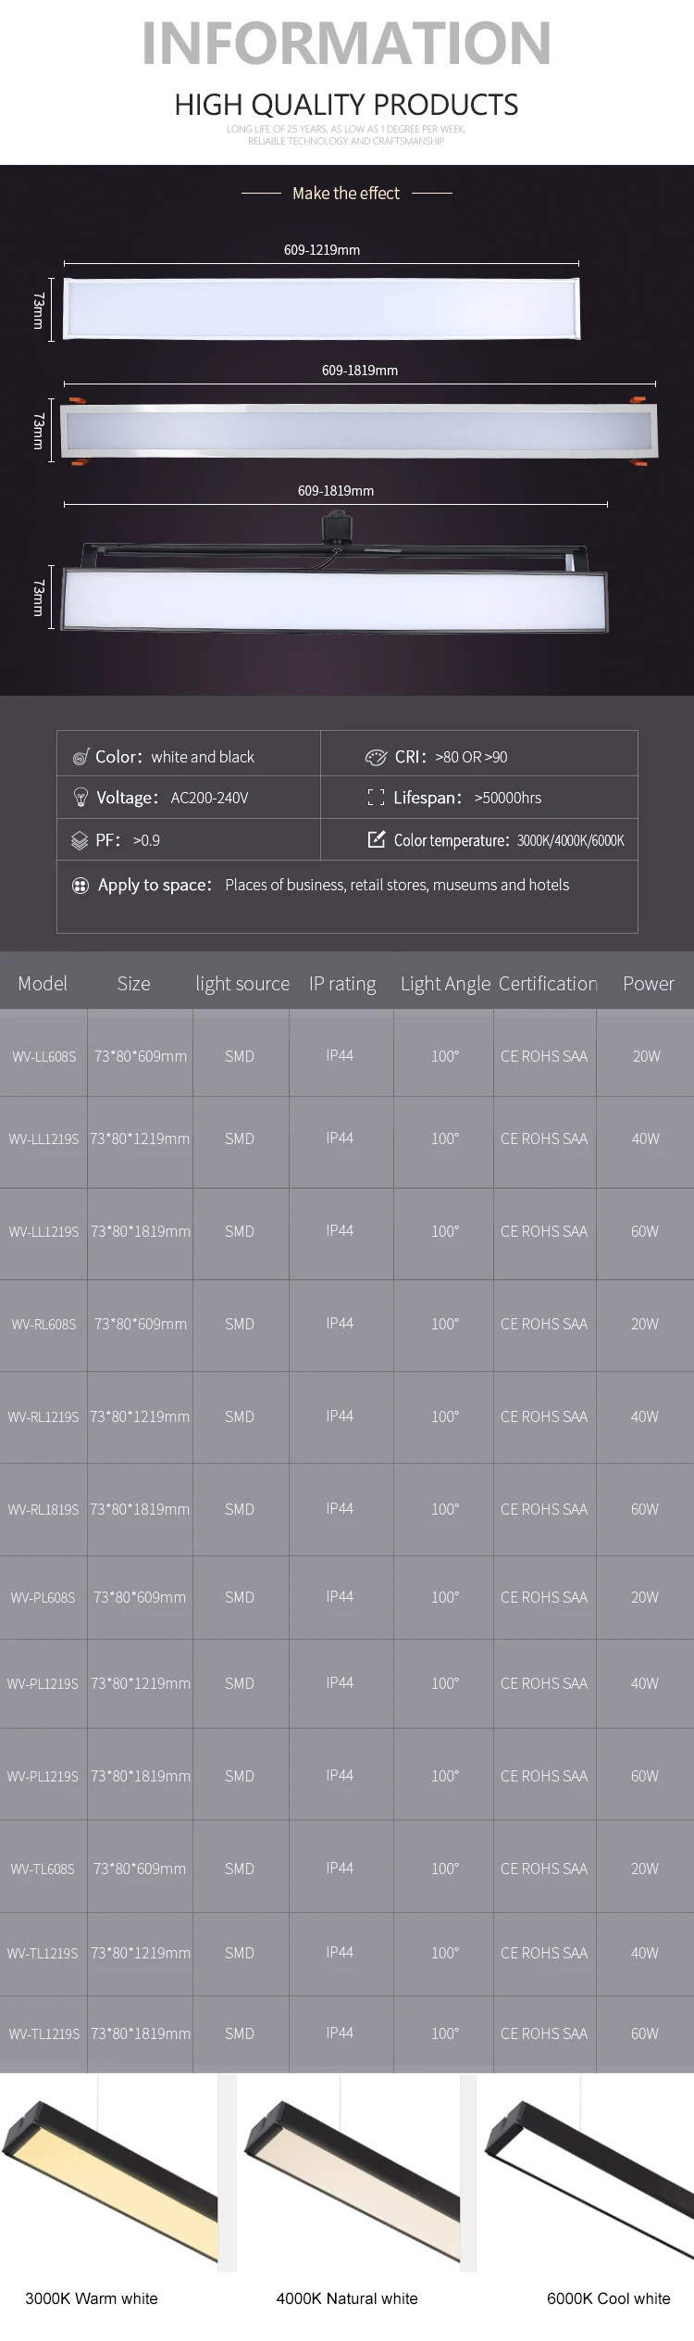Click the Color temperature edit icon
Screen dimensions: 694x2341
377,839
